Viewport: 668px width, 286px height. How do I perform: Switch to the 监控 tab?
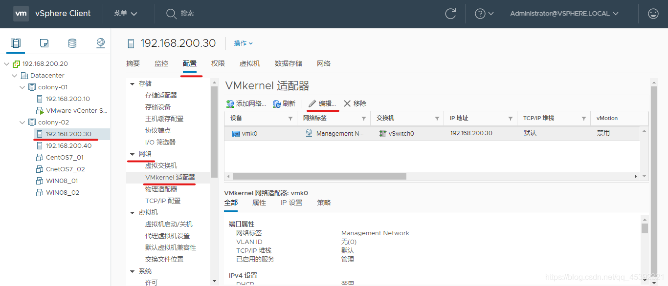click(161, 63)
